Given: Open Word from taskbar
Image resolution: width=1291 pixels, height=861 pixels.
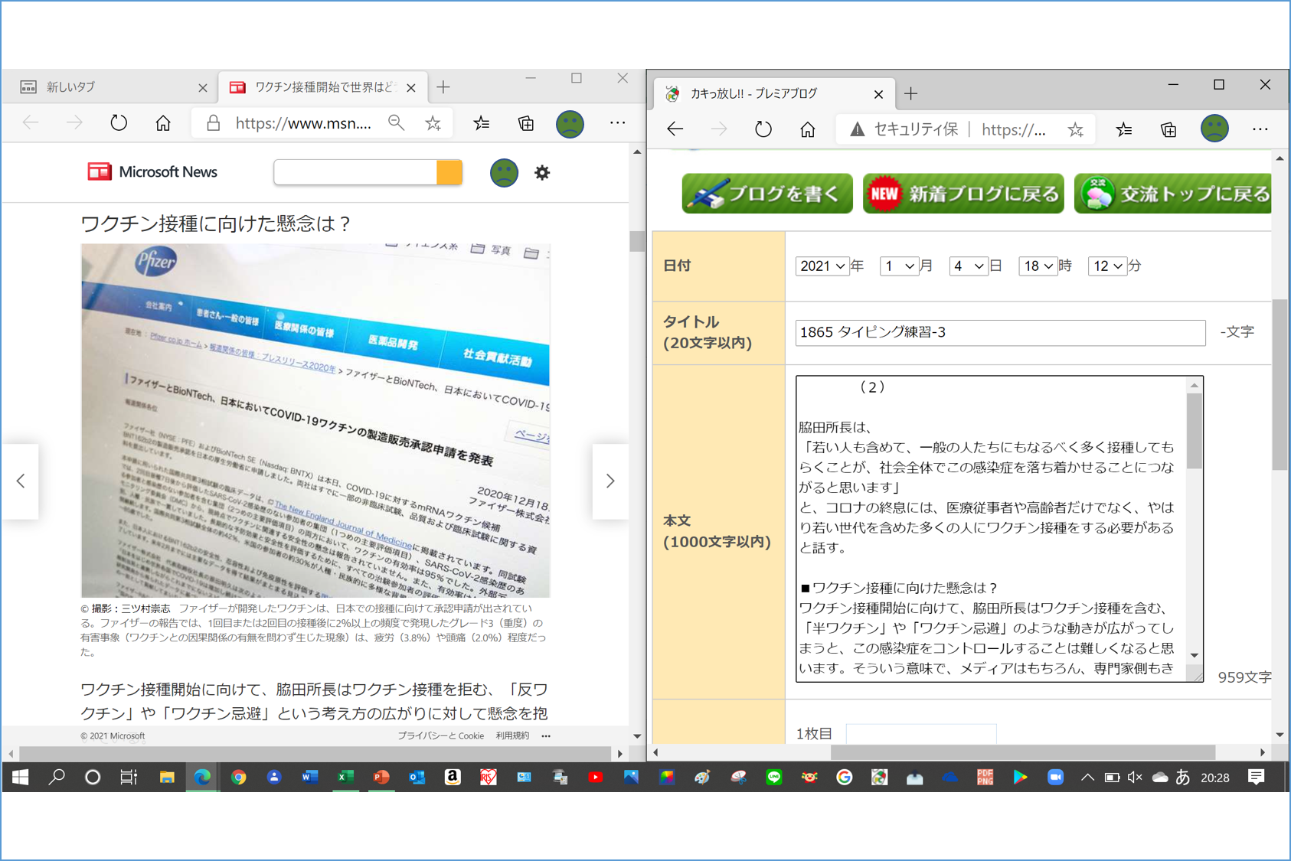Looking at the screenshot, I should pos(309,778).
